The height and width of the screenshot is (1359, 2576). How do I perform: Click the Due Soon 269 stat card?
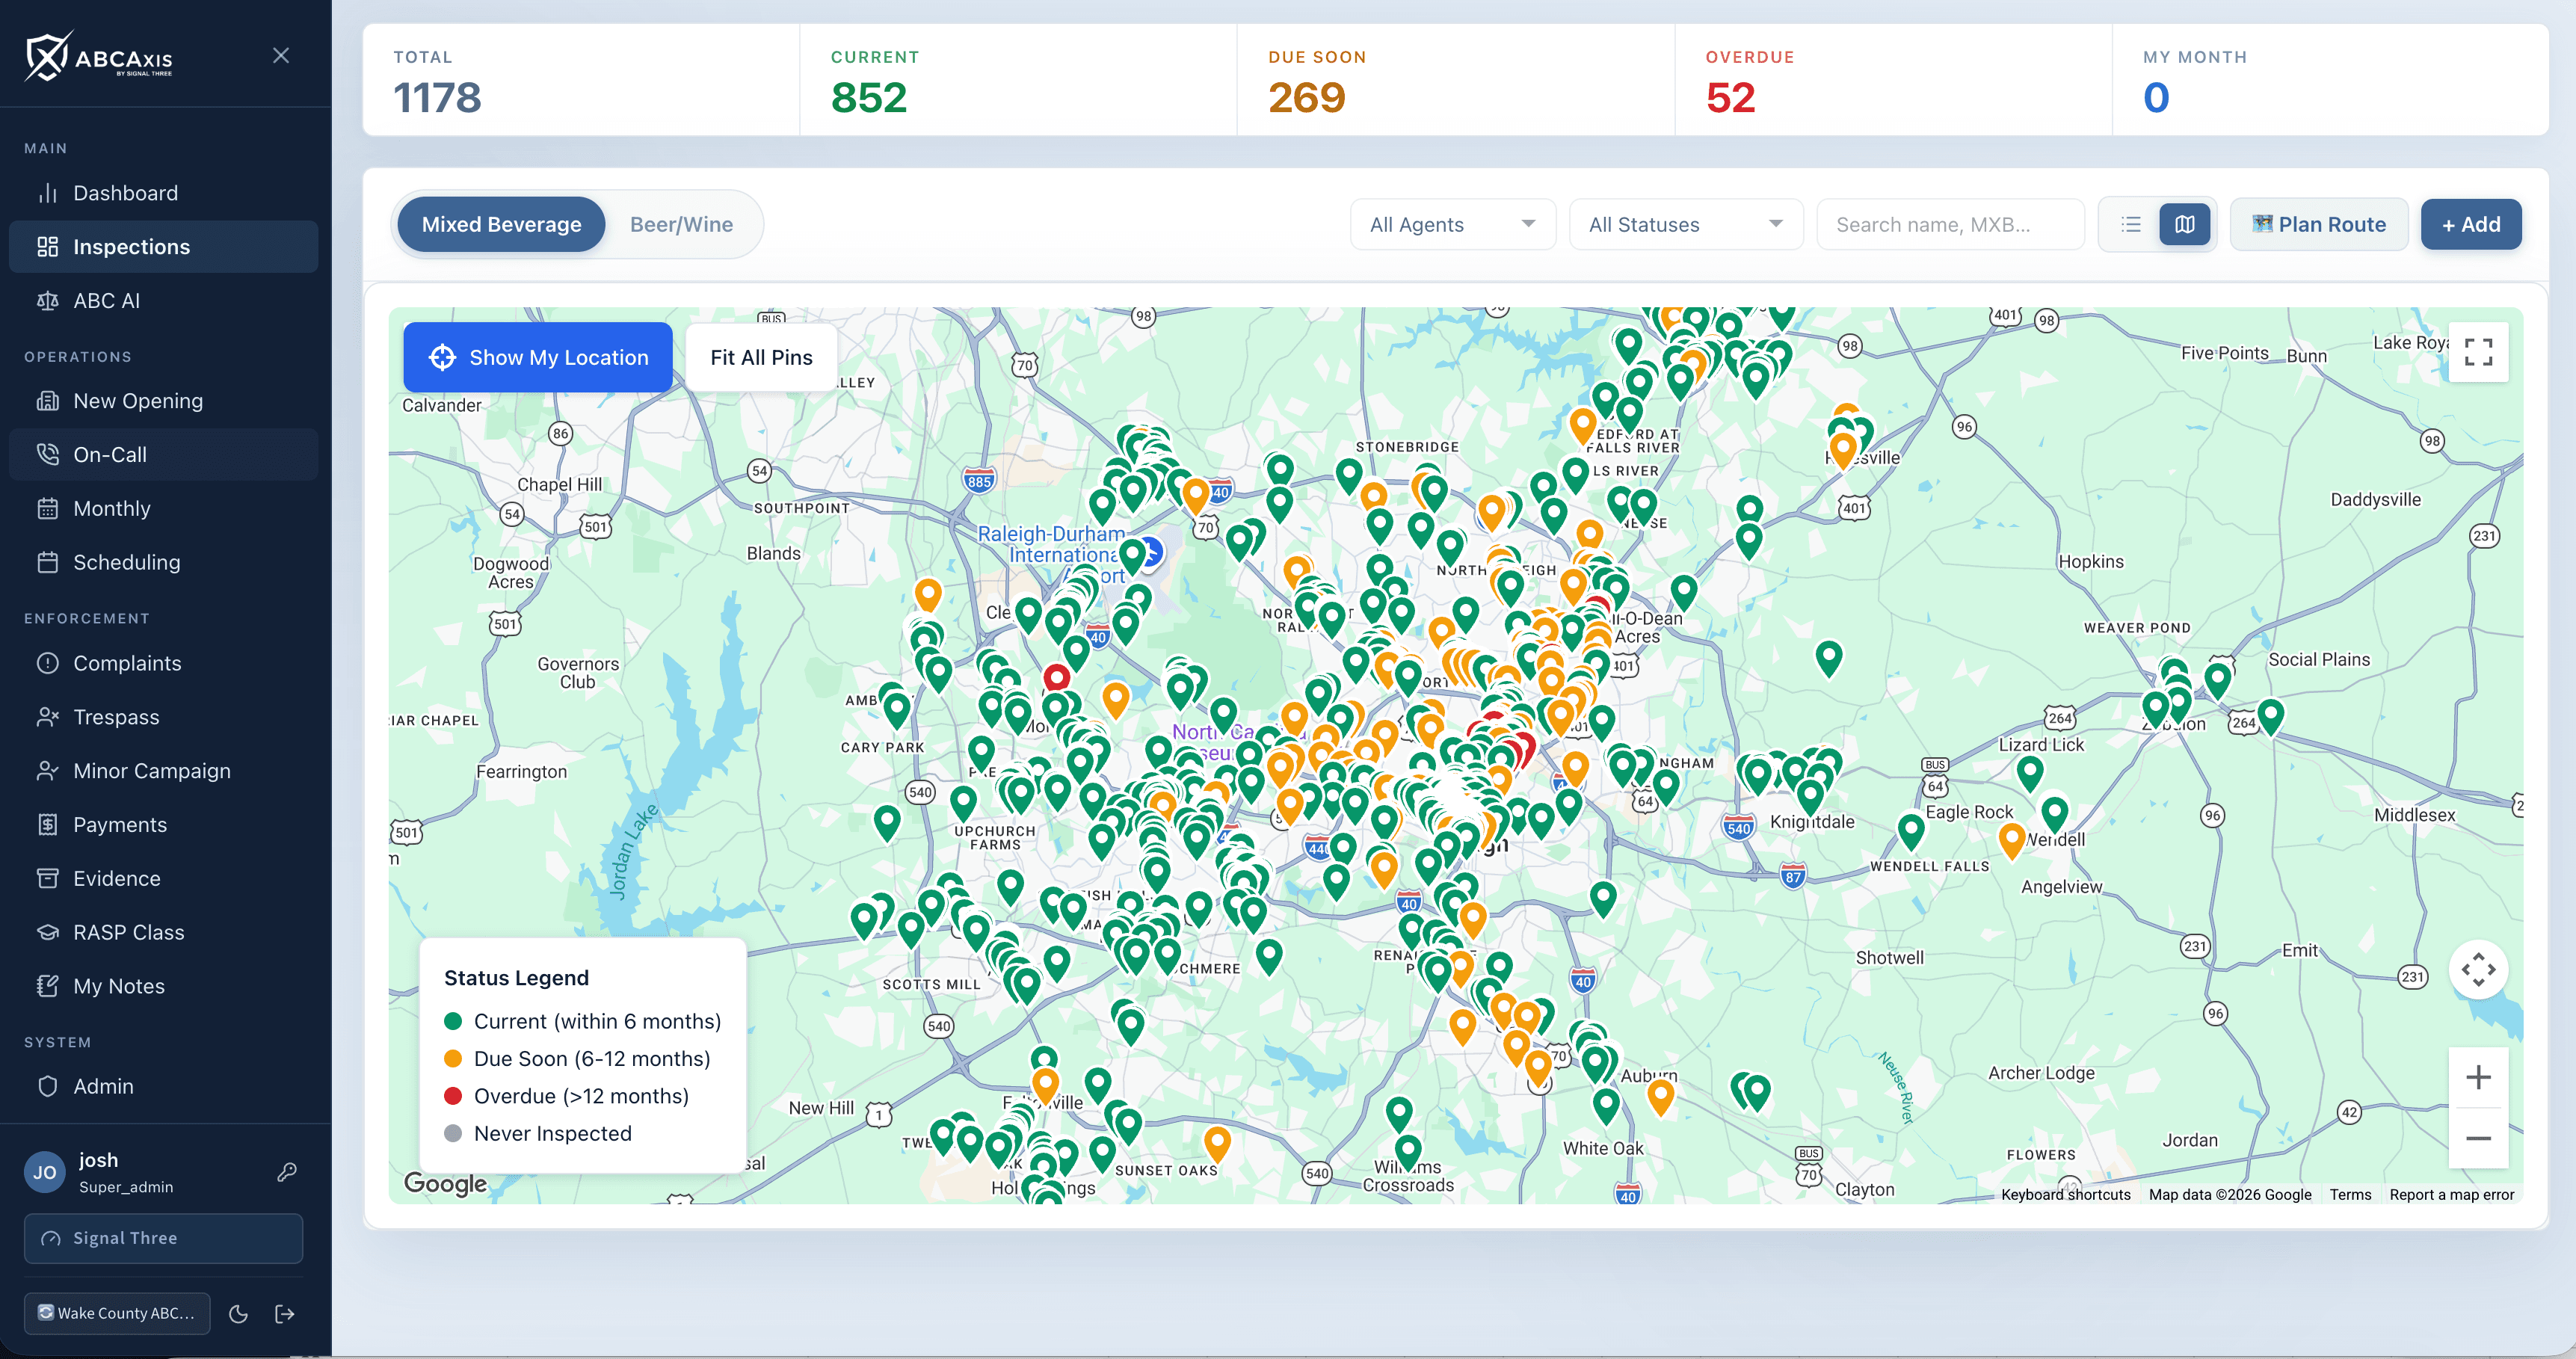click(x=1456, y=80)
